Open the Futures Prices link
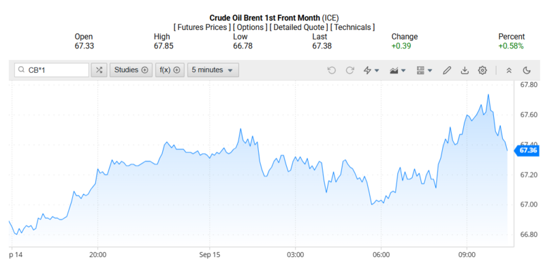The height and width of the screenshot is (261, 545). [x=202, y=27]
